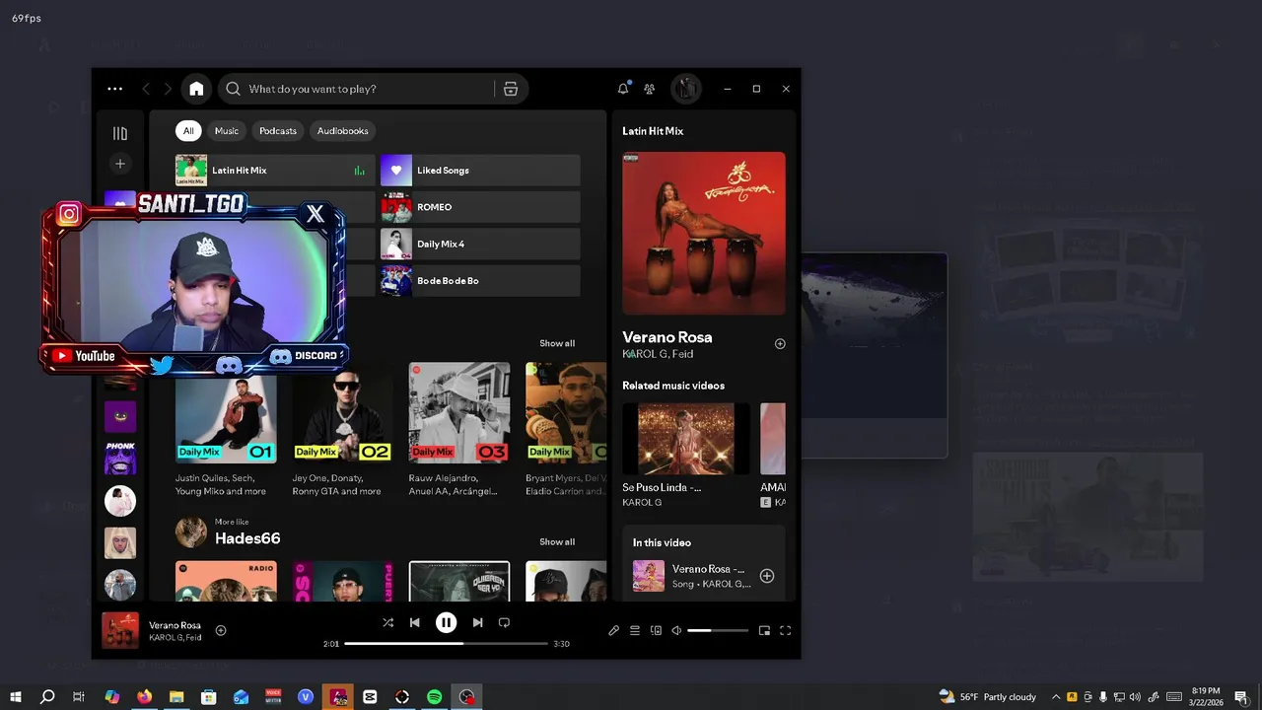This screenshot has width=1262, height=710.
Task: Open Connect to a device
Action: point(657,630)
